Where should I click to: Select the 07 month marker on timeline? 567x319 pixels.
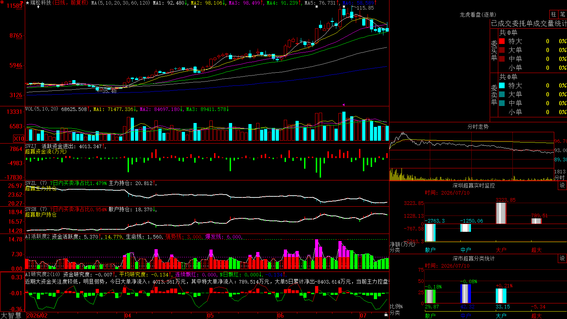coord(363,315)
